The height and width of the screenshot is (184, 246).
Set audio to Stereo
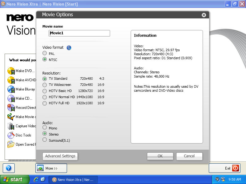point(45,134)
